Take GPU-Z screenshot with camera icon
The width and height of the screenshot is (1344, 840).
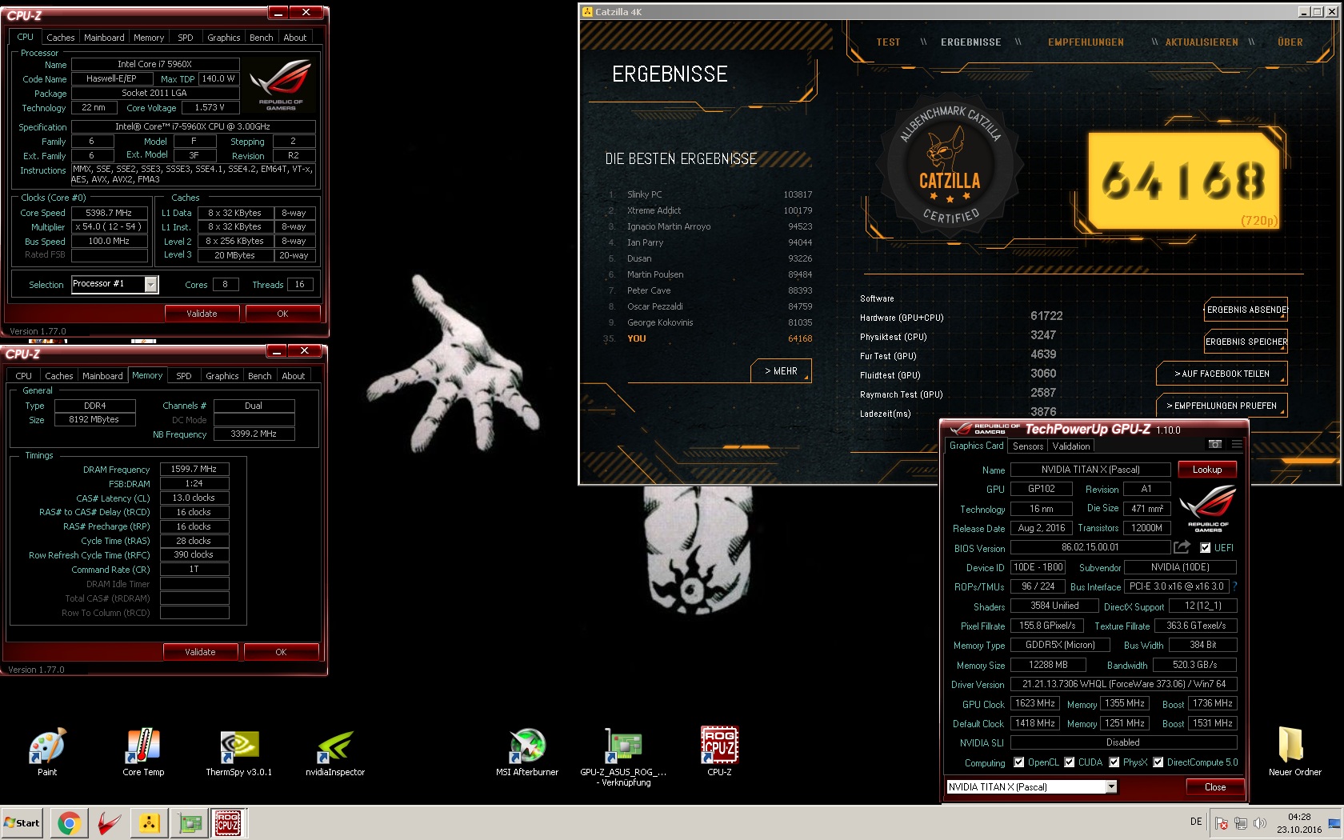pos(1214,444)
